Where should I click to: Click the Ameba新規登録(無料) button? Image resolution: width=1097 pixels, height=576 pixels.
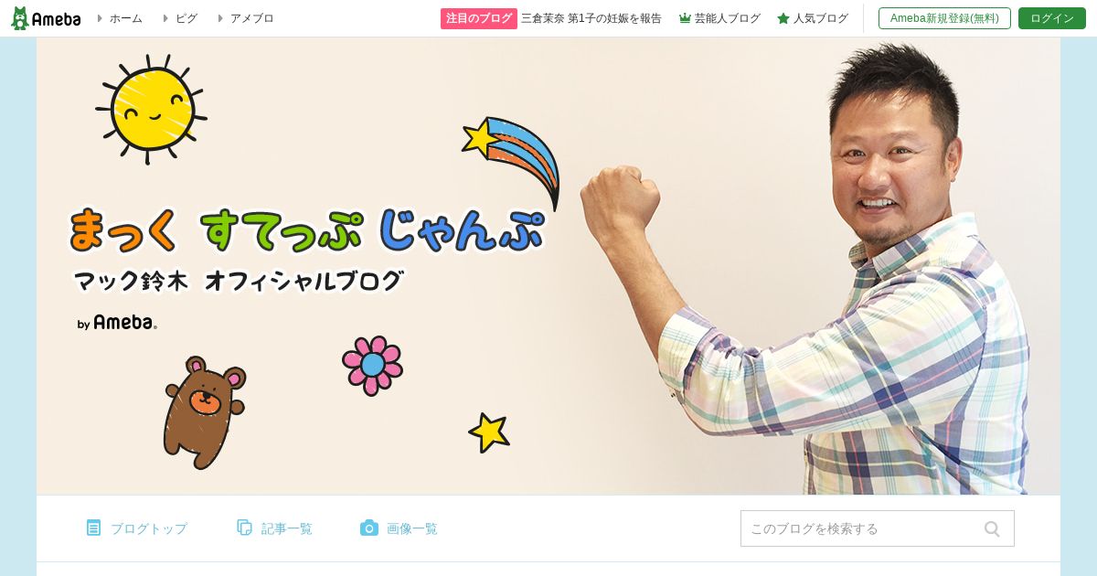(x=944, y=18)
